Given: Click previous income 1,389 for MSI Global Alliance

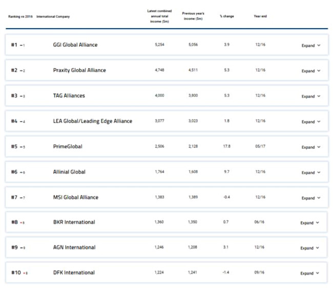Looking at the screenshot, I should (193, 197).
